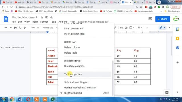Open the Keep side panel icon
The height and width of the screenshot is (102, 182).
click(177, 39)
